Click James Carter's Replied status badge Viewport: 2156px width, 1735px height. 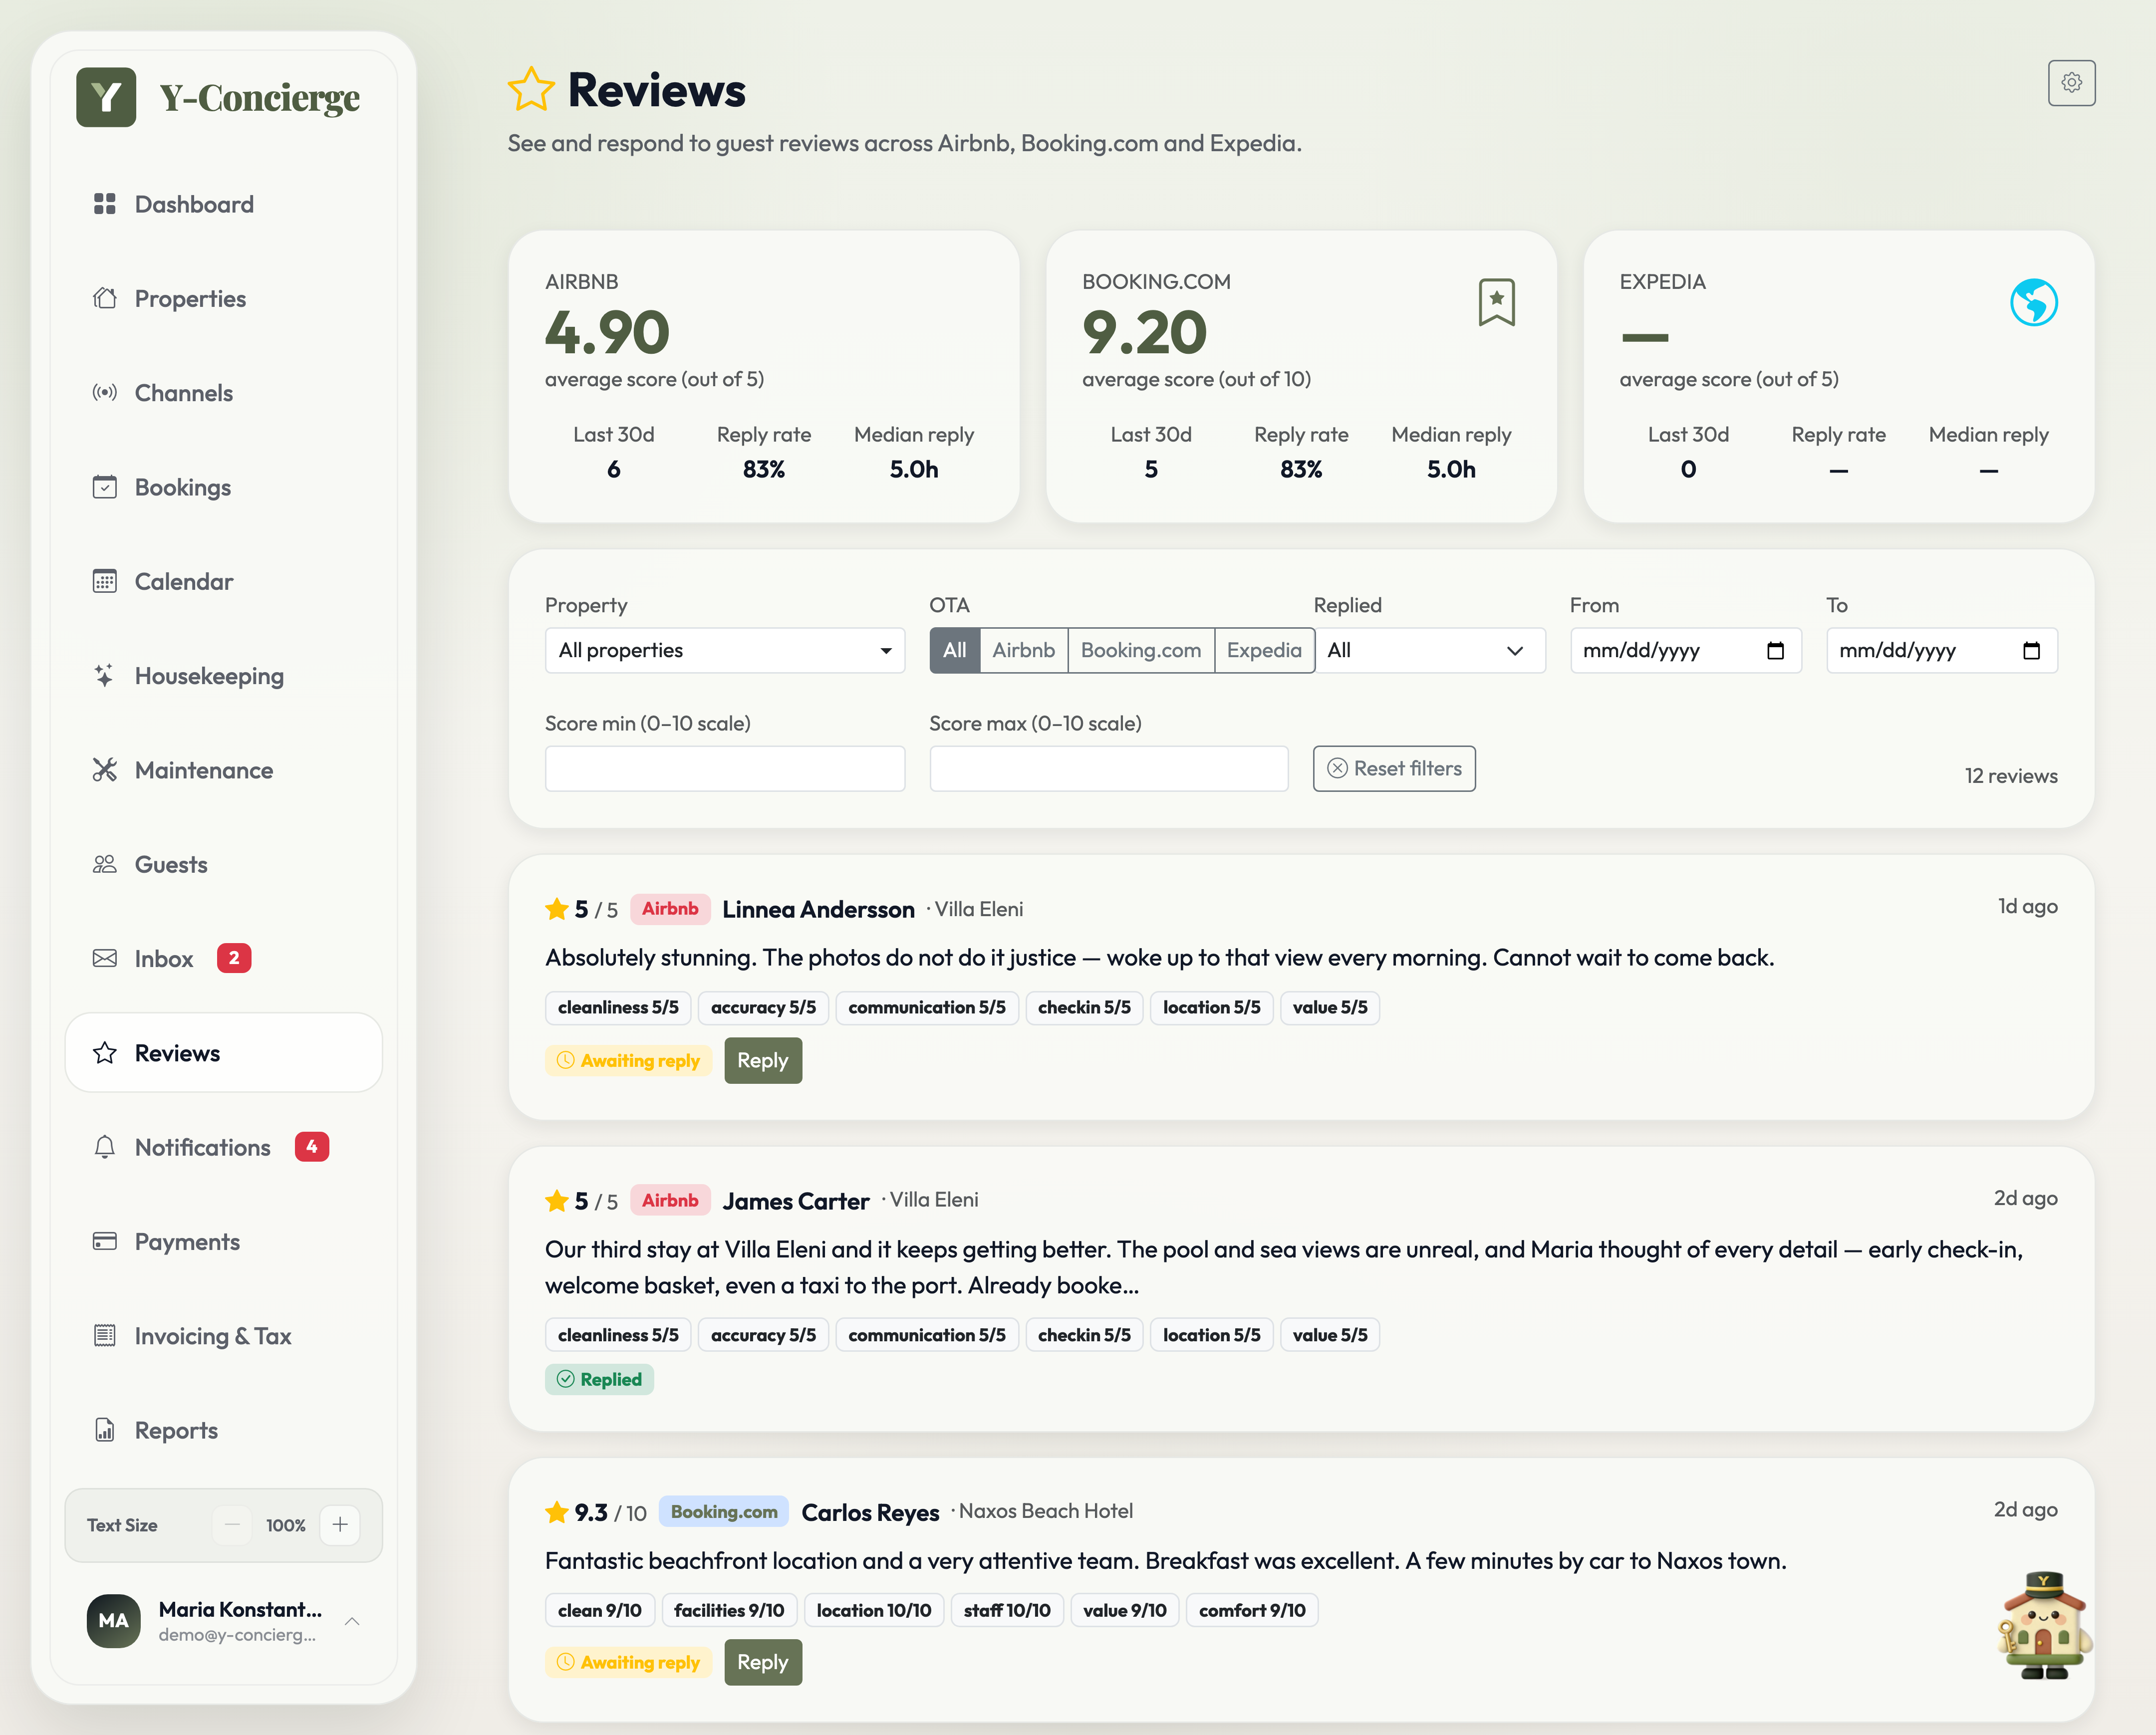coord(599,1380)
